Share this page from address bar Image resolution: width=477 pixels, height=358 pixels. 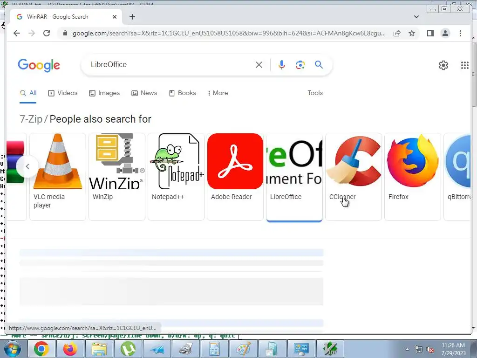pos(397,33)
